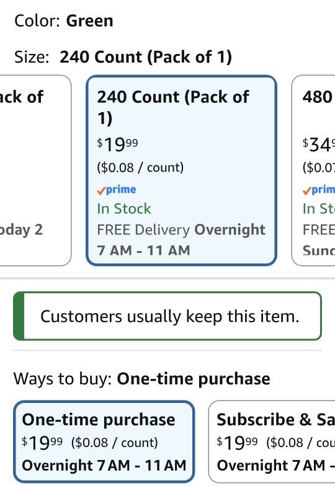Select the partially visible left size card

[x=35, y=170]
